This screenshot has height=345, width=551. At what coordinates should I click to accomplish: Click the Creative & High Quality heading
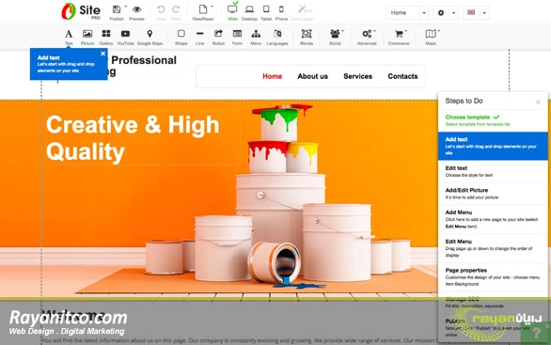click(x=133, y=138)
